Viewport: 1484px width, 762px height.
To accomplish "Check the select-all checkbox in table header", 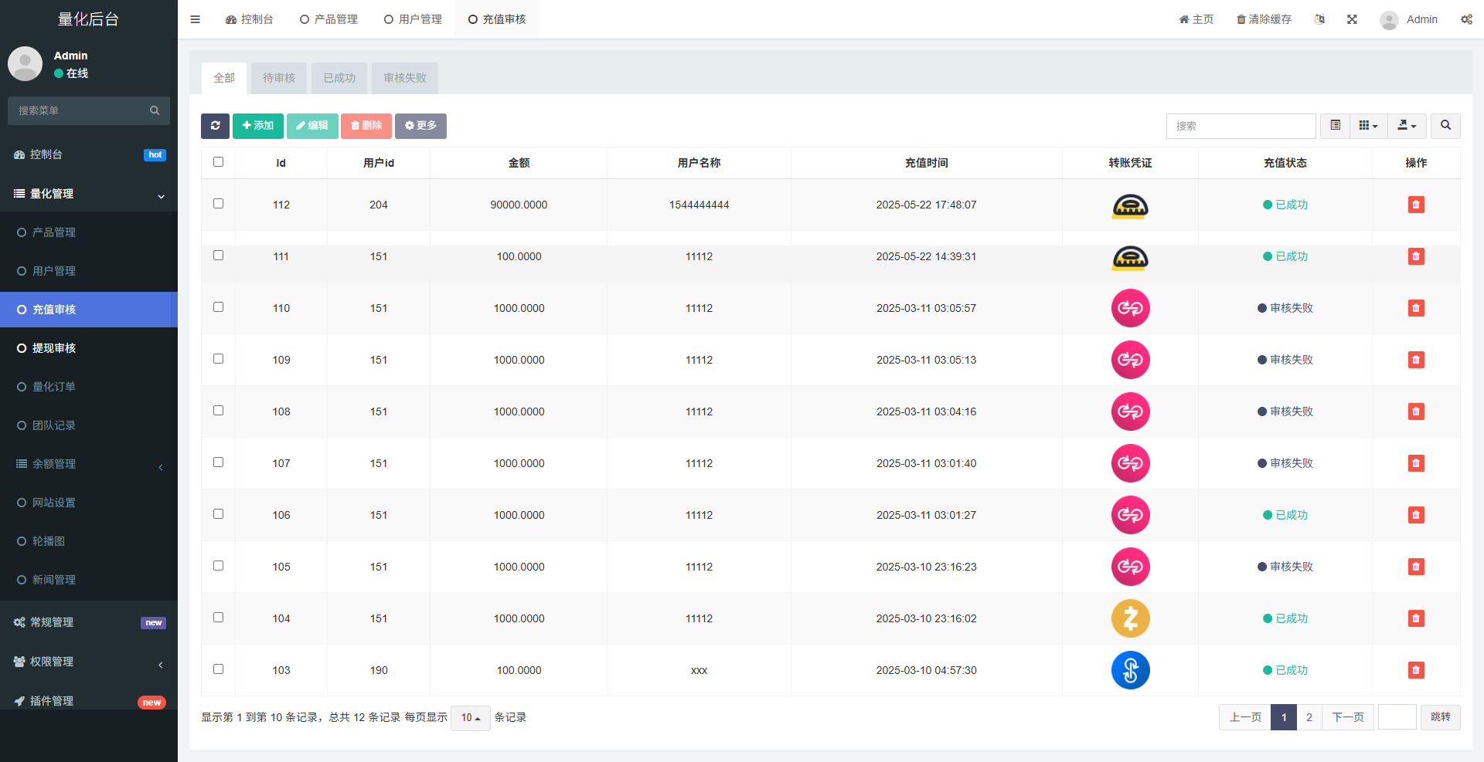I will point(218,162).
